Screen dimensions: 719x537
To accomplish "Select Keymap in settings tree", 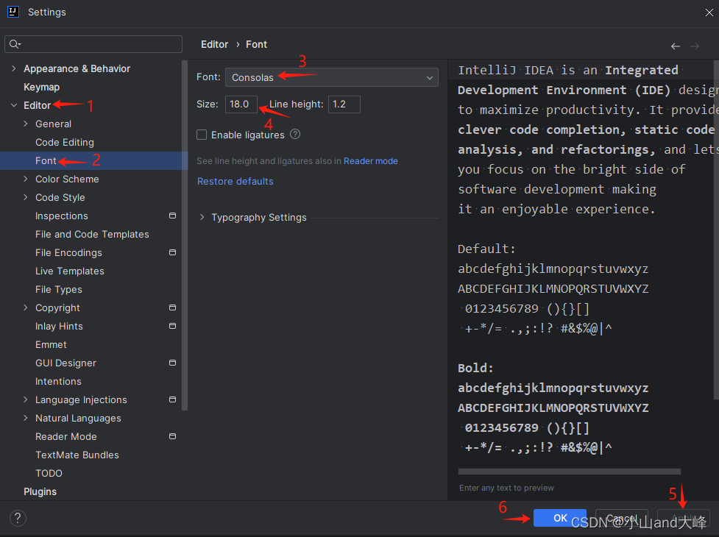I will tap(41, 87).
